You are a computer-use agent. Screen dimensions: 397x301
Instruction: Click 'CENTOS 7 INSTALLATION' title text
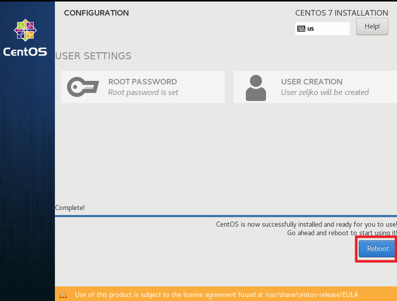342,13
